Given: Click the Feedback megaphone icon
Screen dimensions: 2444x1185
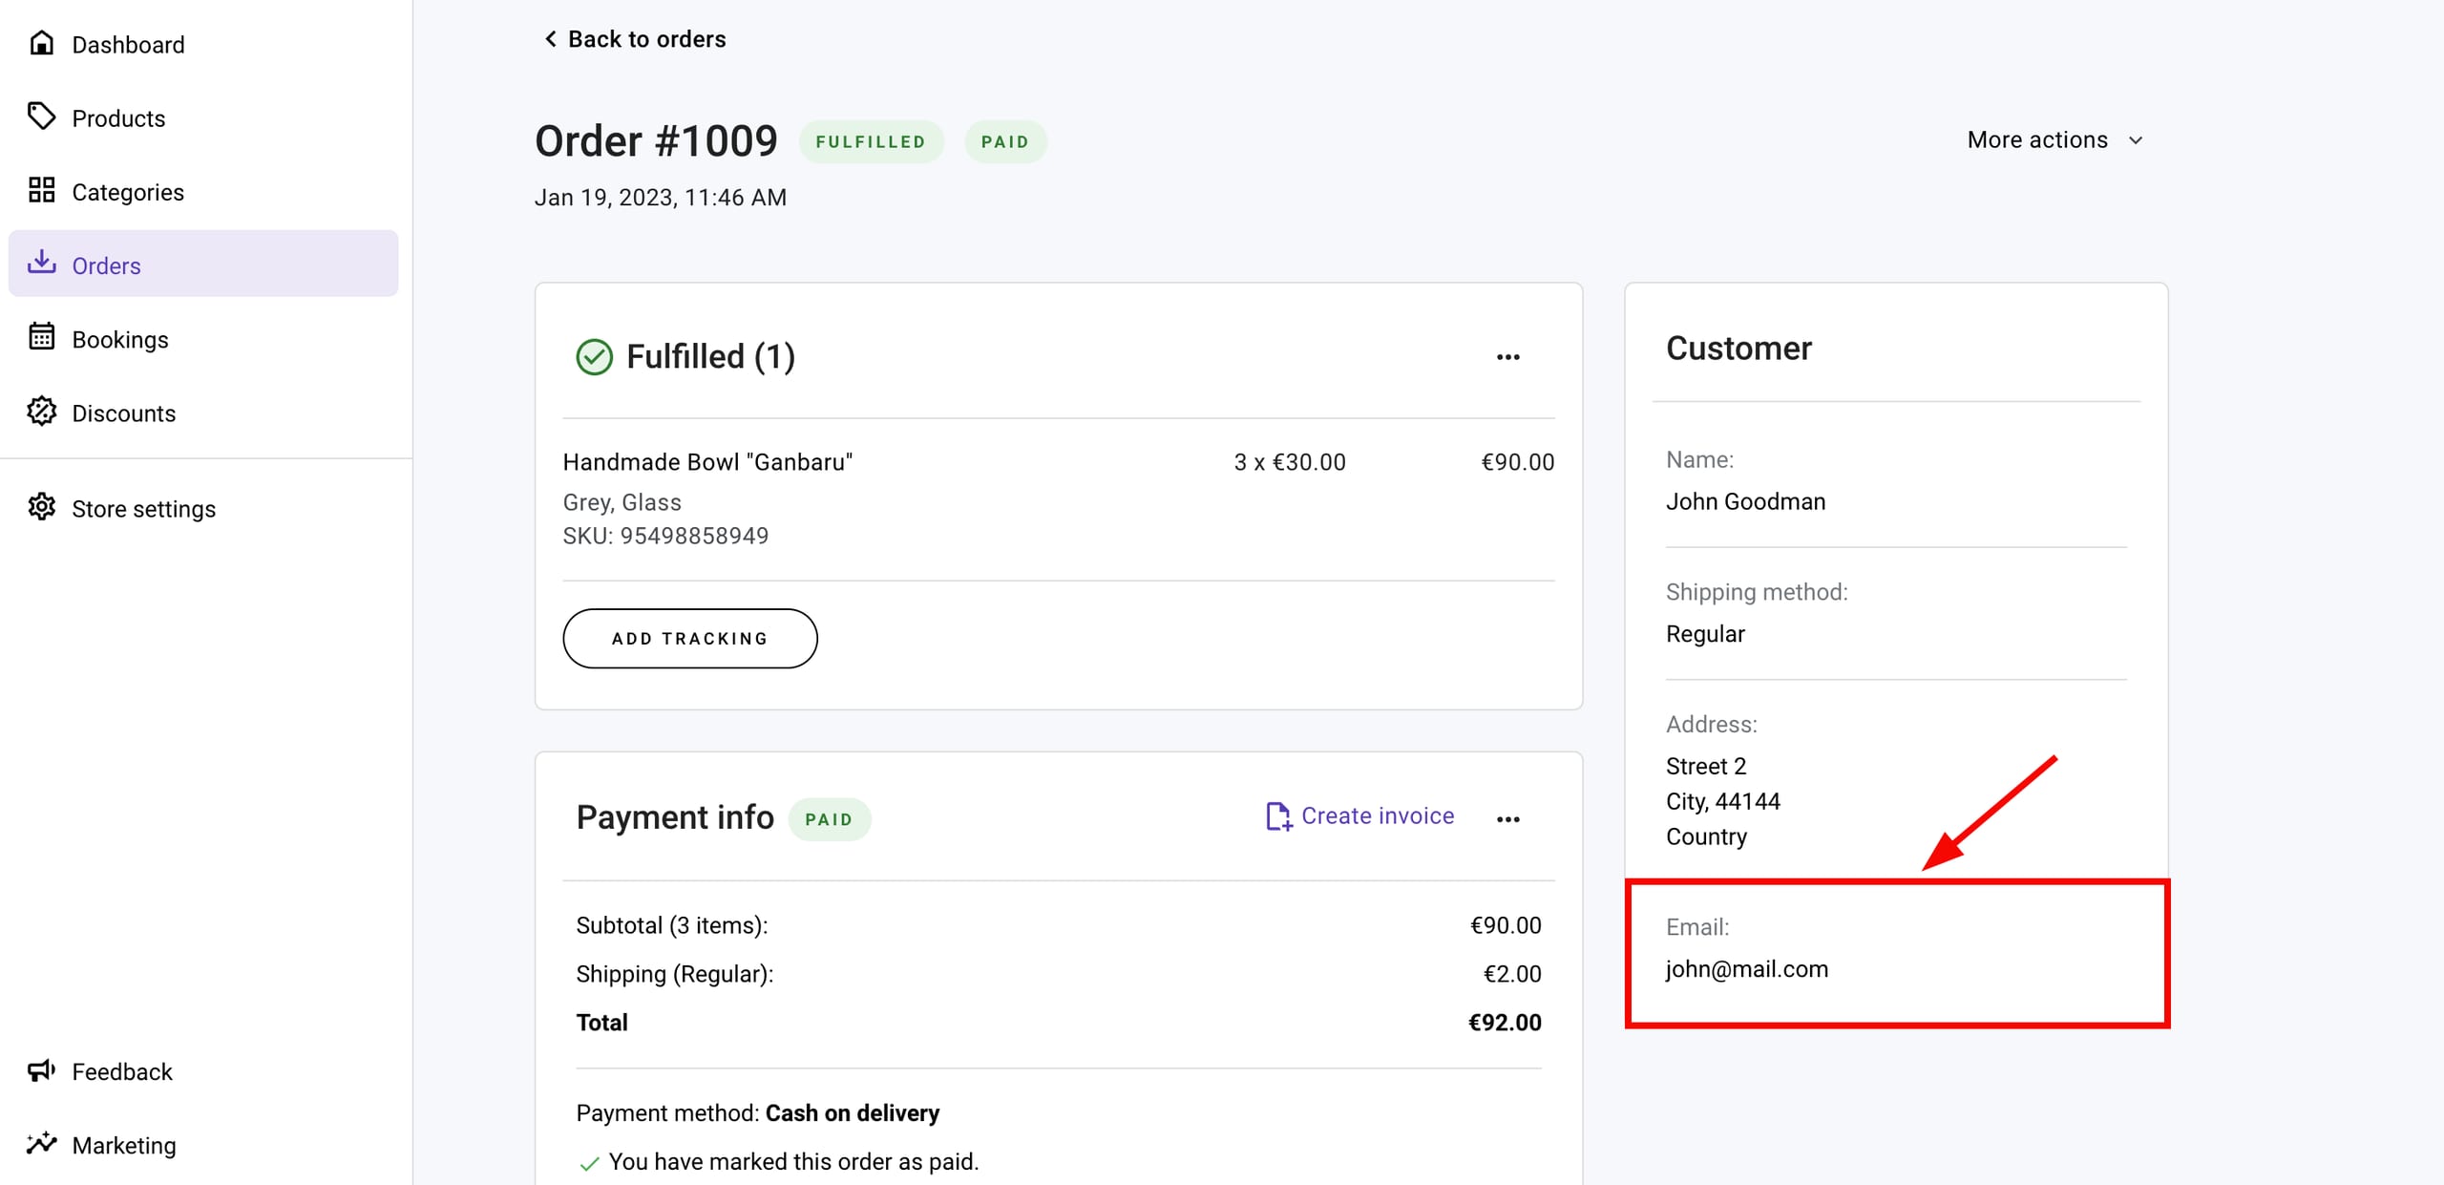Looking at the screenshot, I should click(41, 1070).
